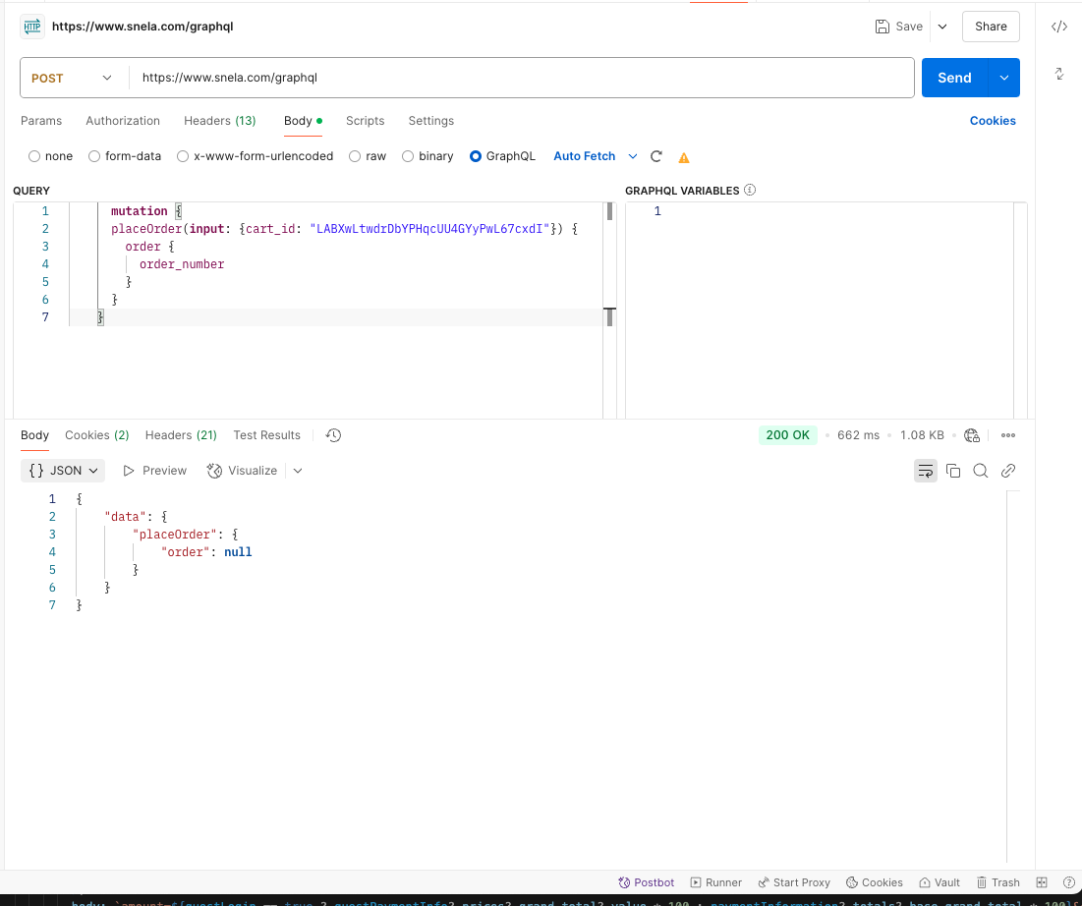1082x906 pixels.
Task: Beautify the JSON response body
Action: (925, 471)
